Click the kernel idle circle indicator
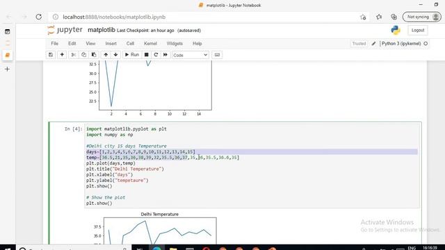This screenshot has height=250, width=445. [426, 44]
